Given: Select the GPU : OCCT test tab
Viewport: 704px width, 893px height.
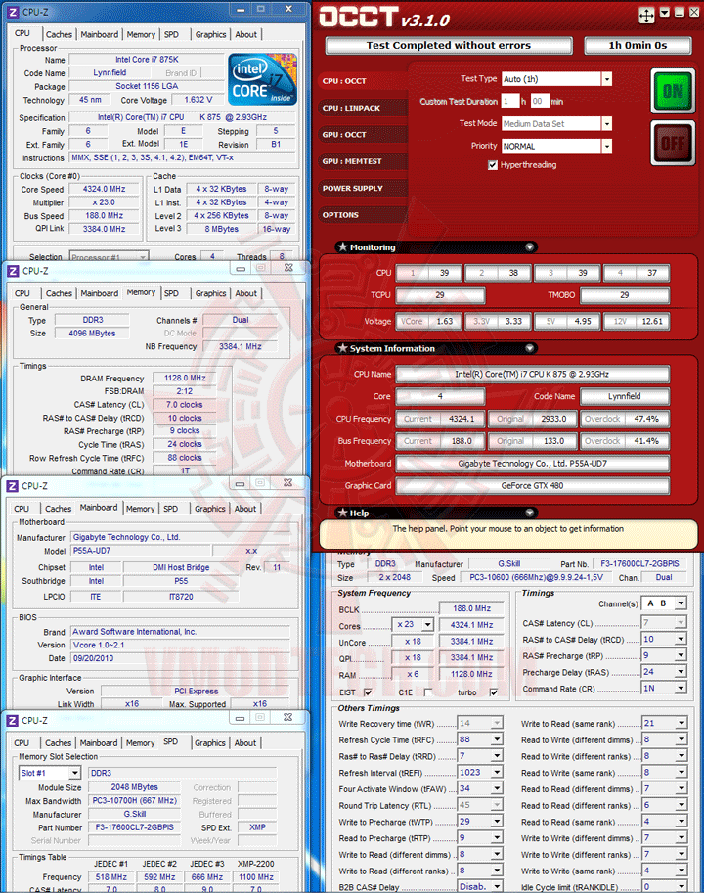Looking at the screenshot, I should (x=363, y=134).
